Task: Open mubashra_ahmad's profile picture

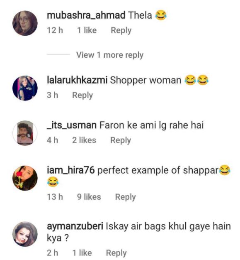Action: 25,23
